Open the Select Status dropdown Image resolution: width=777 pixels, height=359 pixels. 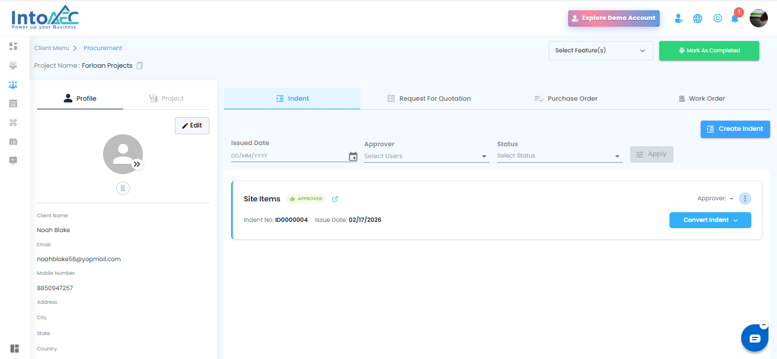pos(560,156)
